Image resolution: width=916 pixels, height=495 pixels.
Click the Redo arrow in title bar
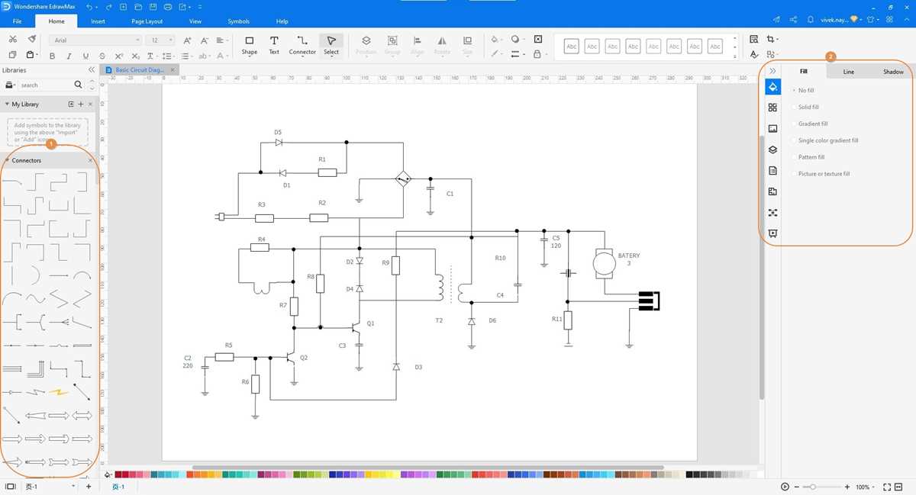point(110,7)
